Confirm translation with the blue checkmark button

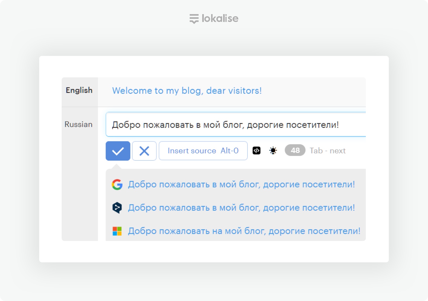(118, 151)
